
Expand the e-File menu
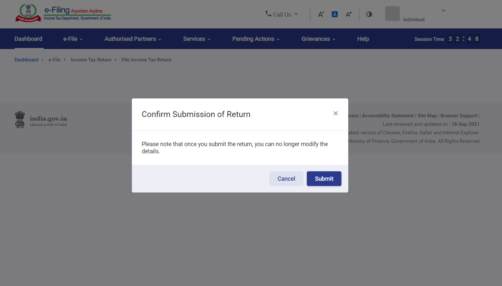[x=73, y=39]
